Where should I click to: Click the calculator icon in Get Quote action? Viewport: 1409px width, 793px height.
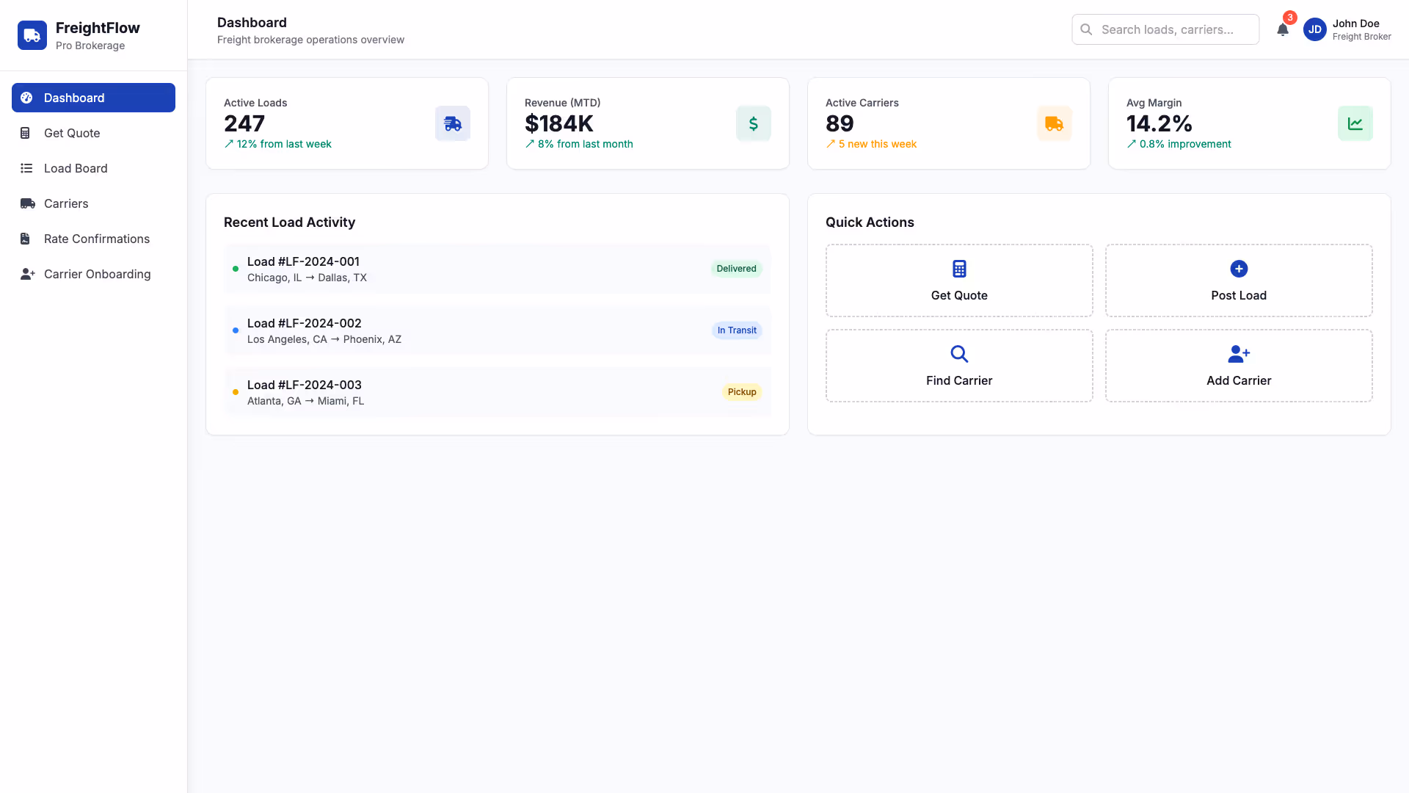958,269
